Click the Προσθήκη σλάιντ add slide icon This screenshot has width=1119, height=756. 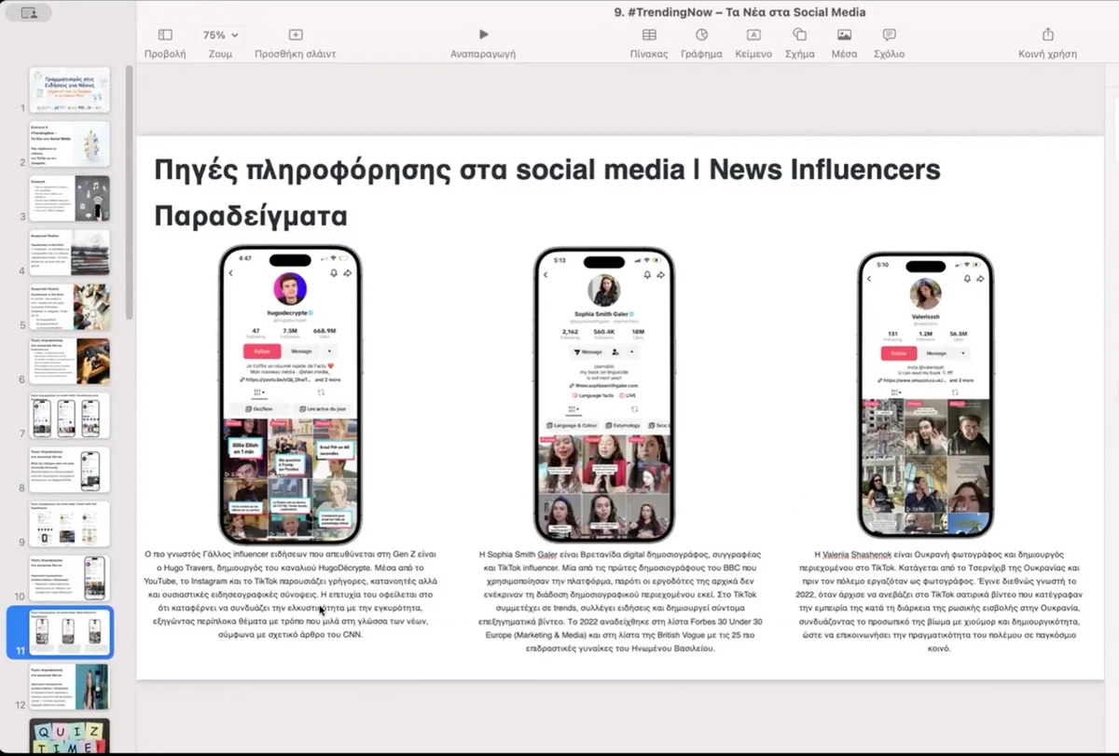point(295,35)
